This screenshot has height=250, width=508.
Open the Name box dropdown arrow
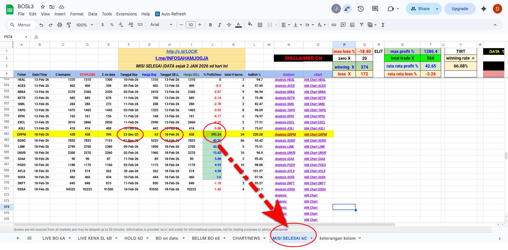tap(26, 37)
